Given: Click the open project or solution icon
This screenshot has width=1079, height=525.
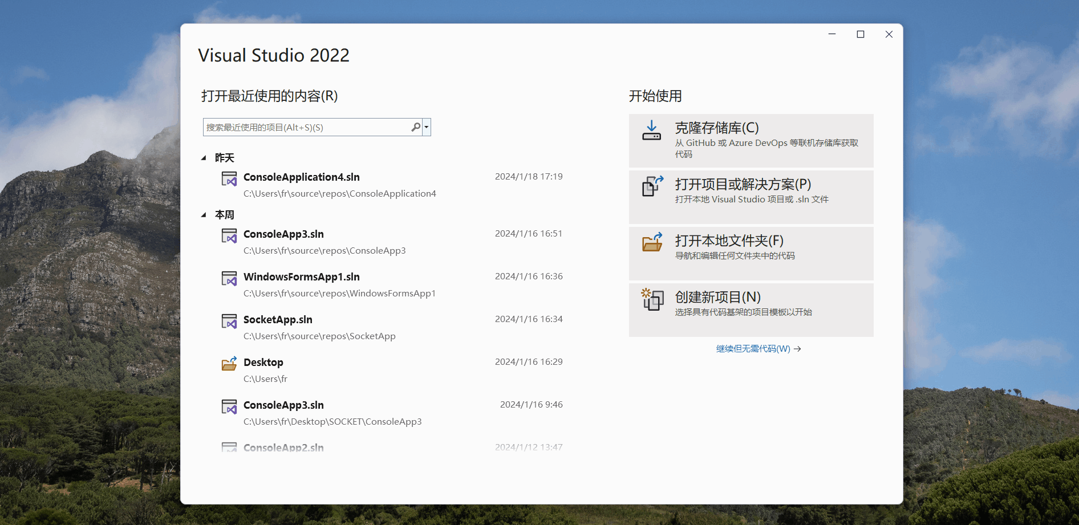Looking at the screenshot, I should click(652, 186).
